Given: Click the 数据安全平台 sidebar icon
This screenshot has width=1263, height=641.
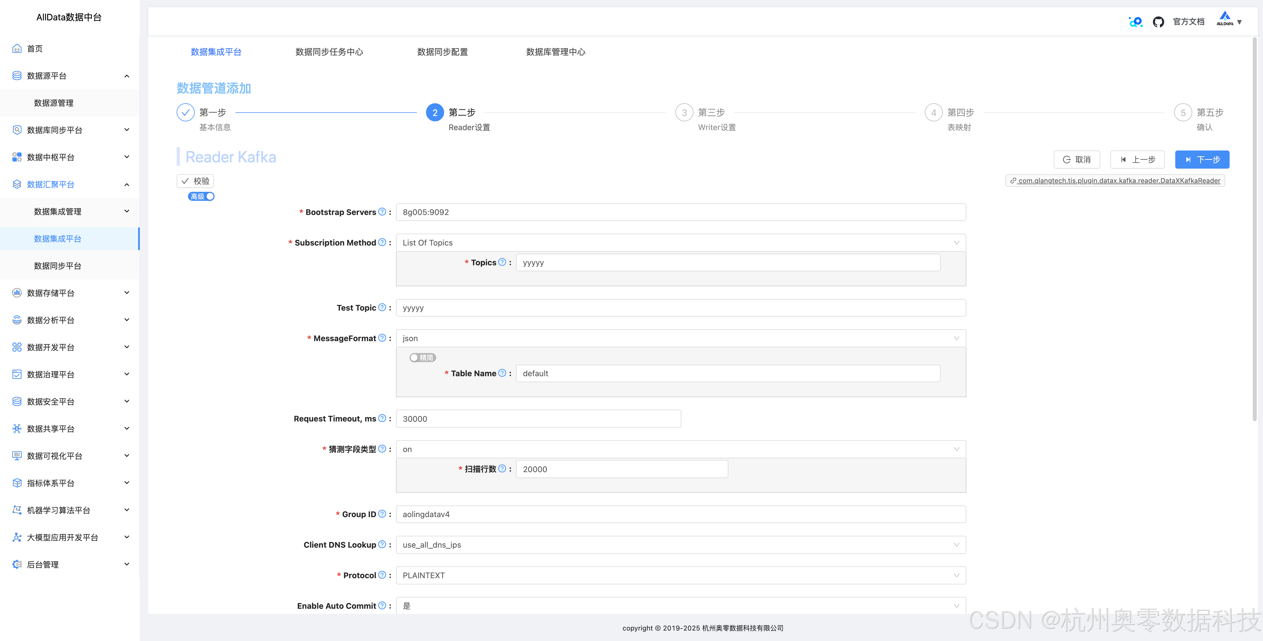Looking at the screenshot, I should pos(17,401).
